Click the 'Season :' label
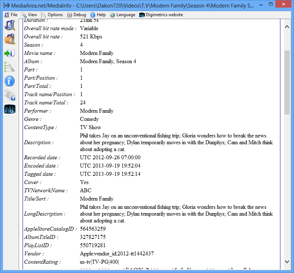Screen dimensions: 294x273 pos(34,45)
